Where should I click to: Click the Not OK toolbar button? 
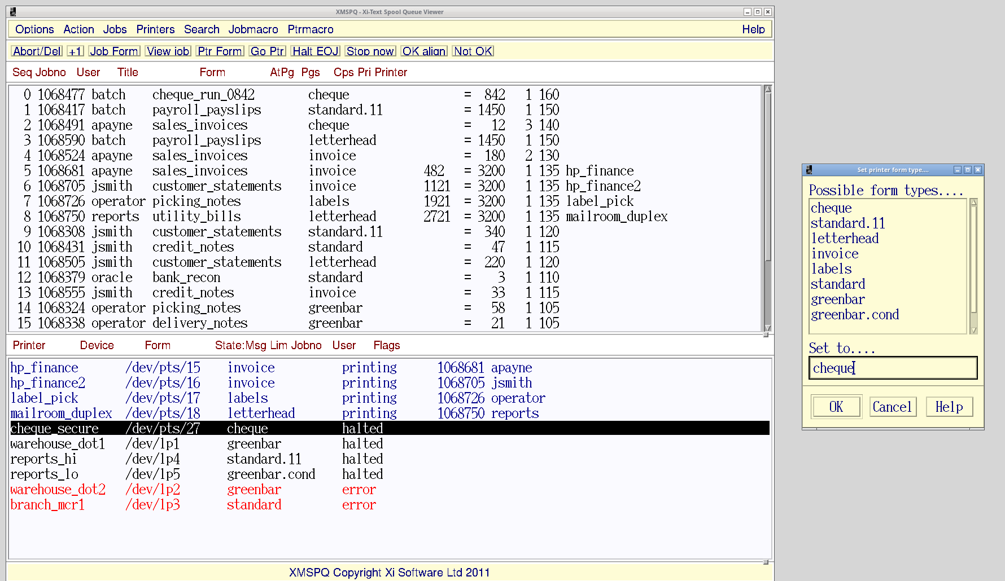(x=473, y=51)
